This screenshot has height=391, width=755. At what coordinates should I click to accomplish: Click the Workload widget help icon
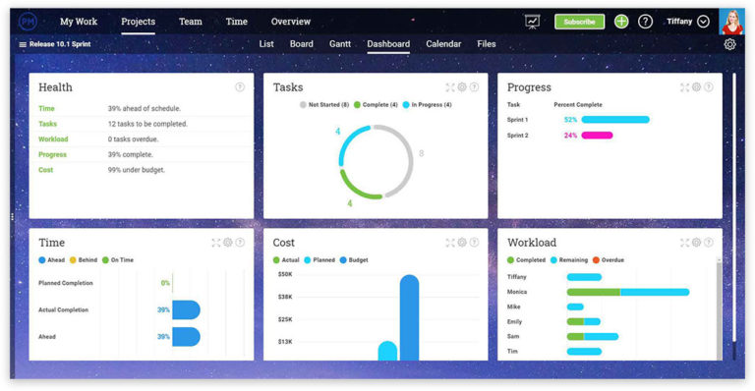point(708,243)
